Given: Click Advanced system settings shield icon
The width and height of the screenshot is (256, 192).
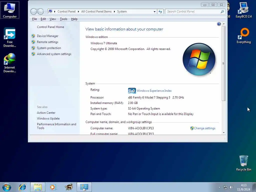Looking at the screenshot, I should [x=33, y=54].
